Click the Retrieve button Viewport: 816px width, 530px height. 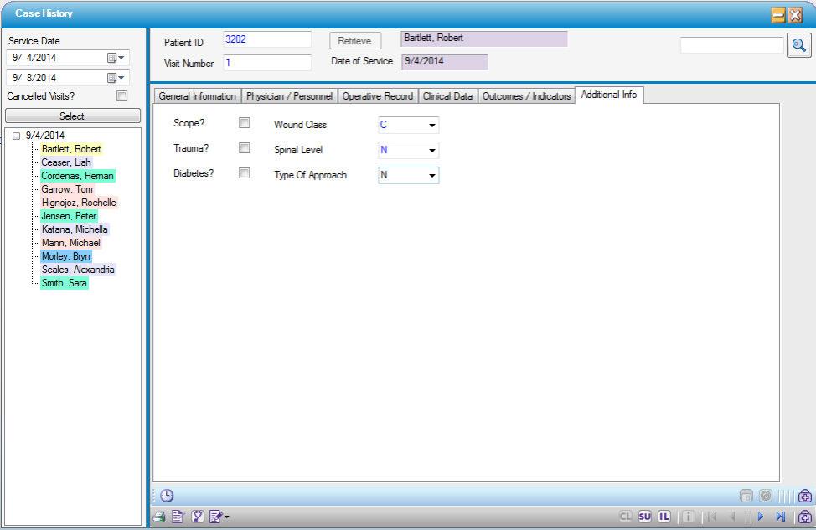354,39
